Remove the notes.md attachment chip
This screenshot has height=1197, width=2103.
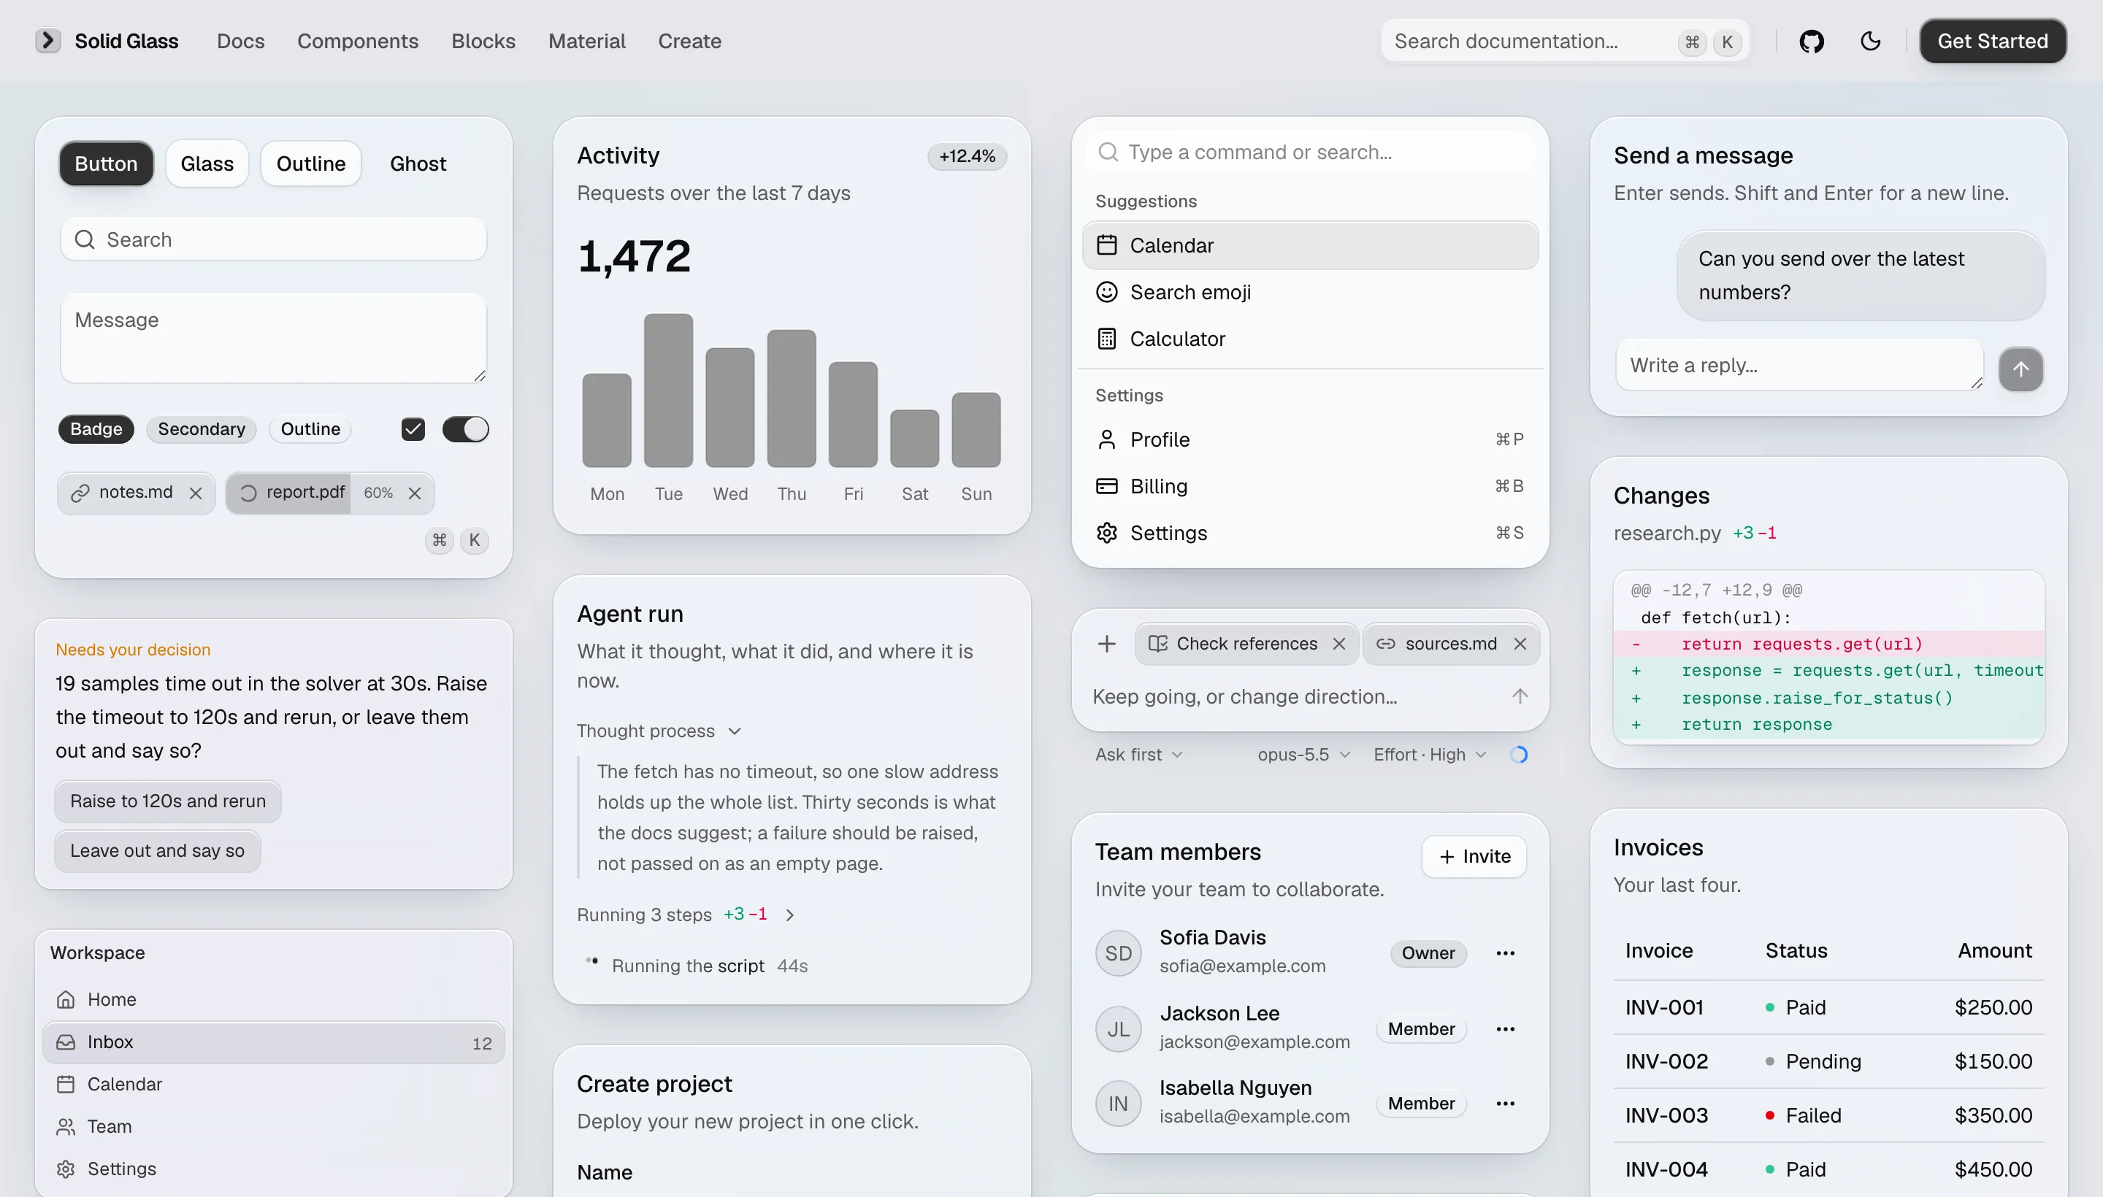[196, 493]
